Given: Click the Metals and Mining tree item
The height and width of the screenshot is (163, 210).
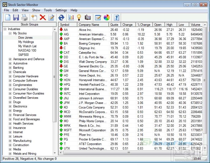Looking at the screenshot, I should [25, 154].
